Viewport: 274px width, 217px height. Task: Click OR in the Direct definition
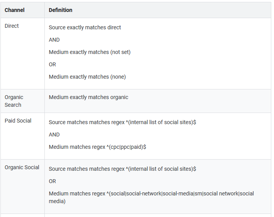click(x=52, y=64)
